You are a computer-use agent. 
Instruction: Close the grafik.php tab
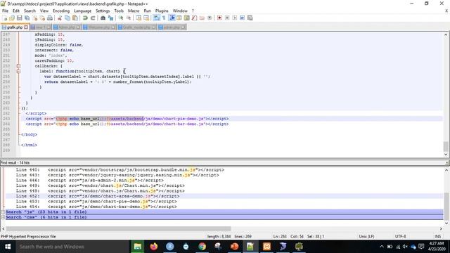pyautogui.click(x=26, y=27)
